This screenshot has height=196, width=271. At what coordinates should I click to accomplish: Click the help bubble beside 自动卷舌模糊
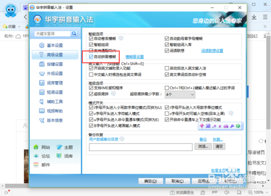pyautogui.click(x=121, y=38)
